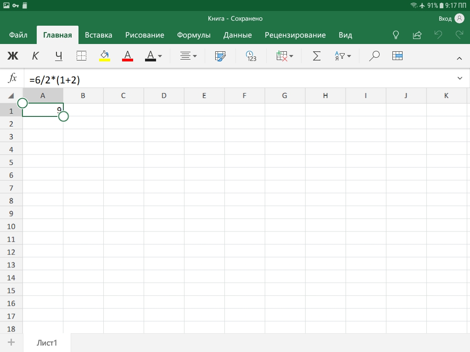The image size is (470, 352).
Task: Open insert and delete cells dropdown
Action: coord(285,56)
